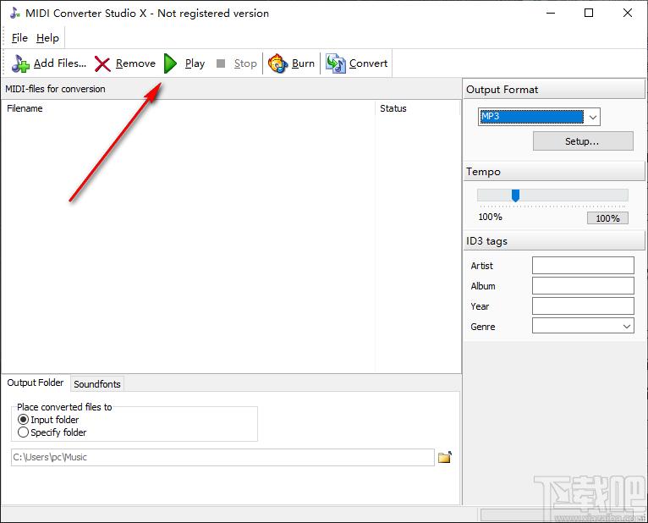Click in the Album text field
Screen dimensions: 648x523
583,286
